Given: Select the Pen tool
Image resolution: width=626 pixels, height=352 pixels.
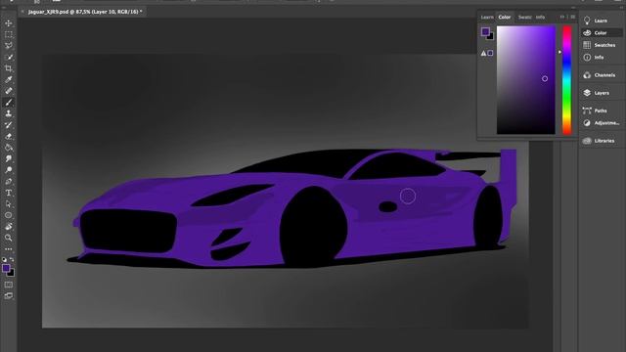Looking at the screenshot, I should (x=9, y=182).
